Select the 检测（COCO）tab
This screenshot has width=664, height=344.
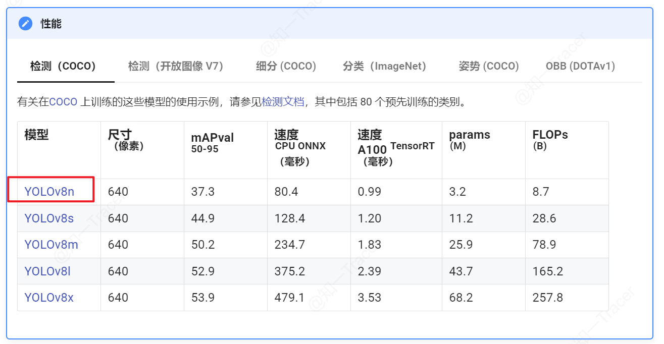pos(63,66)
